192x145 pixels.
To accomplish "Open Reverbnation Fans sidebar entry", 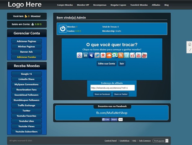I will (x=26, y=90).
